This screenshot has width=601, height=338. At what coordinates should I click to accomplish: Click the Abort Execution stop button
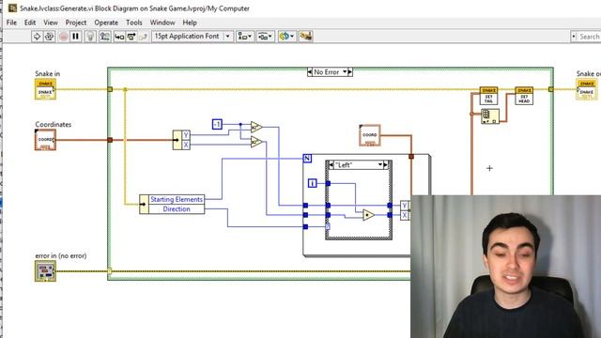coord(64,37)
